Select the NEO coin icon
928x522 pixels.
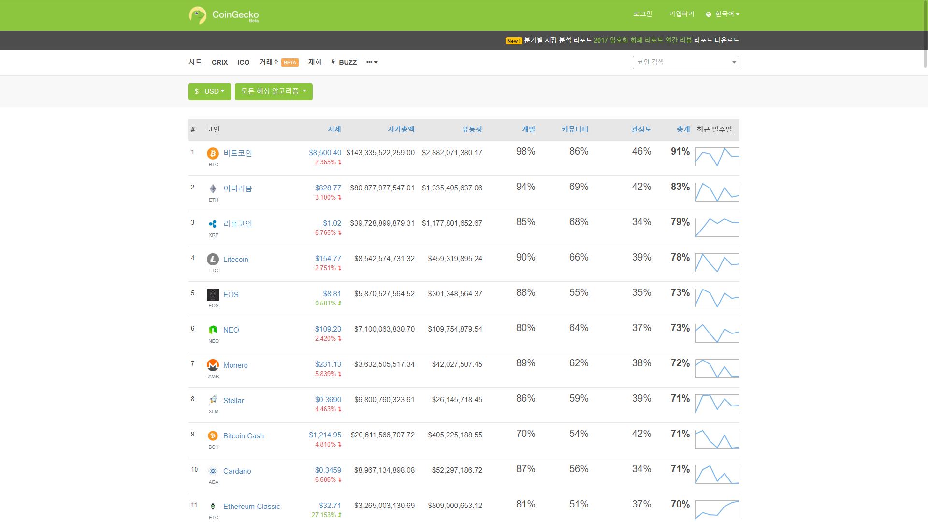coord(213,330)
